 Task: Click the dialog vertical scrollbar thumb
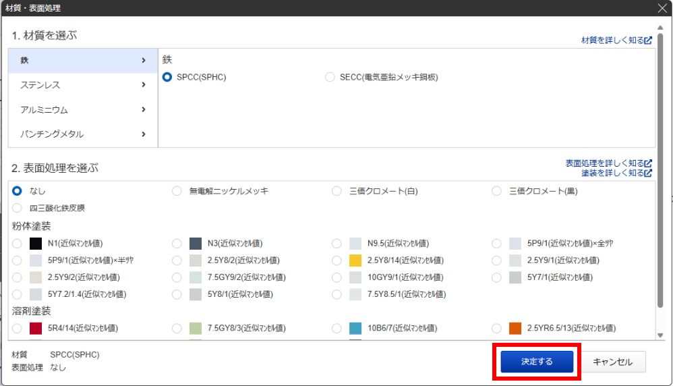click(661, 171)
